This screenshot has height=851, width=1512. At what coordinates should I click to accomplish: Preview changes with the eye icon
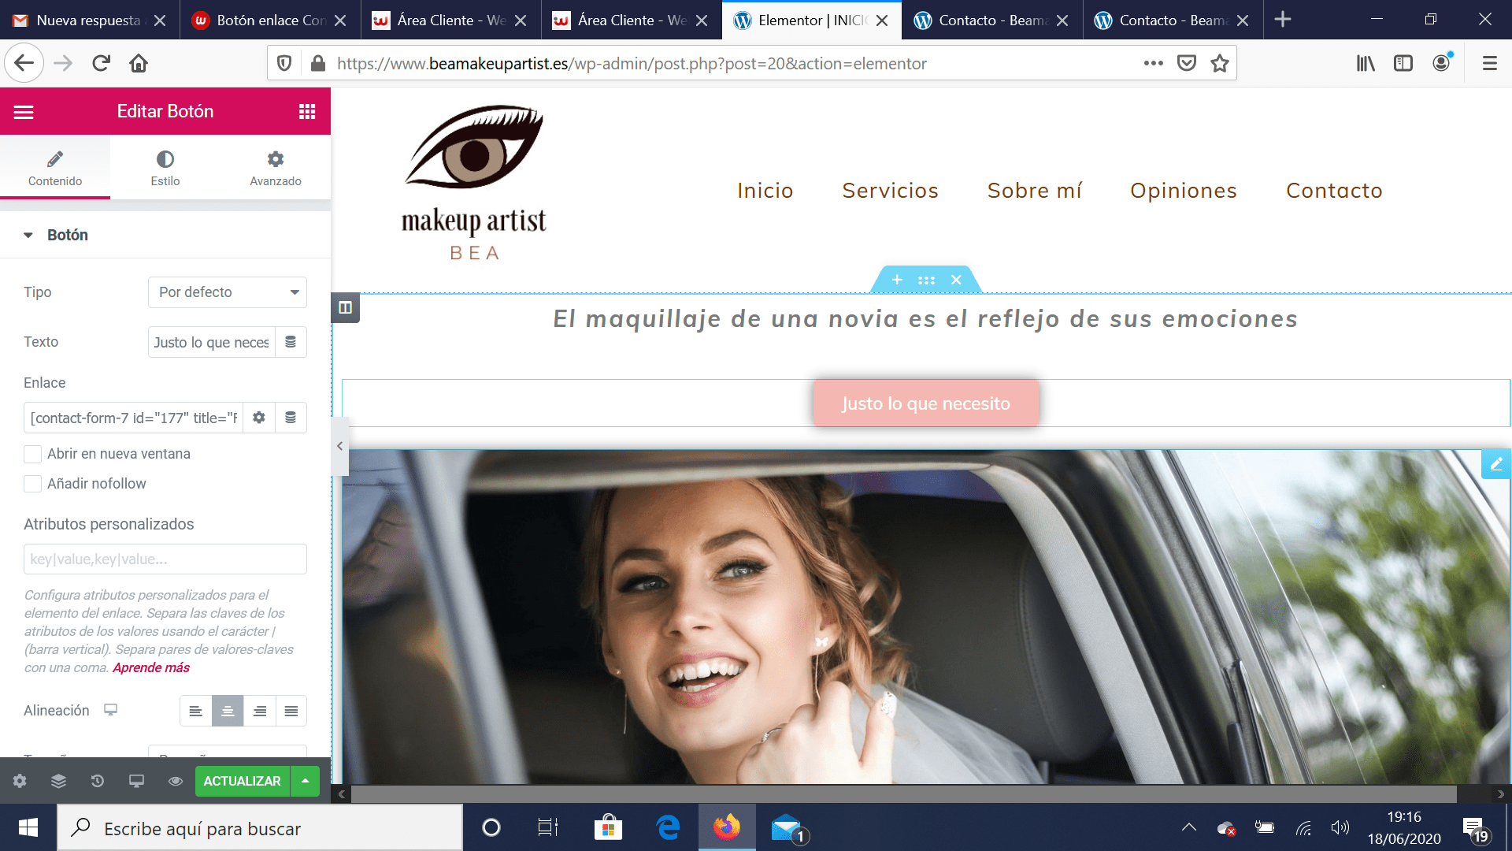tap(176, 781)
